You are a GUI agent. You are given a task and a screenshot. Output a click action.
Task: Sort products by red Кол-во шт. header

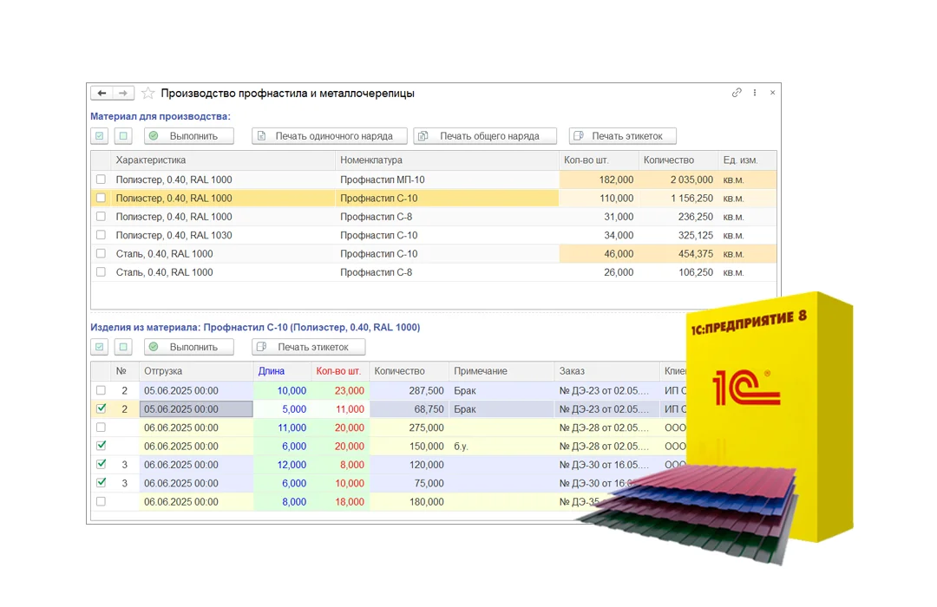tap(340, 371)
